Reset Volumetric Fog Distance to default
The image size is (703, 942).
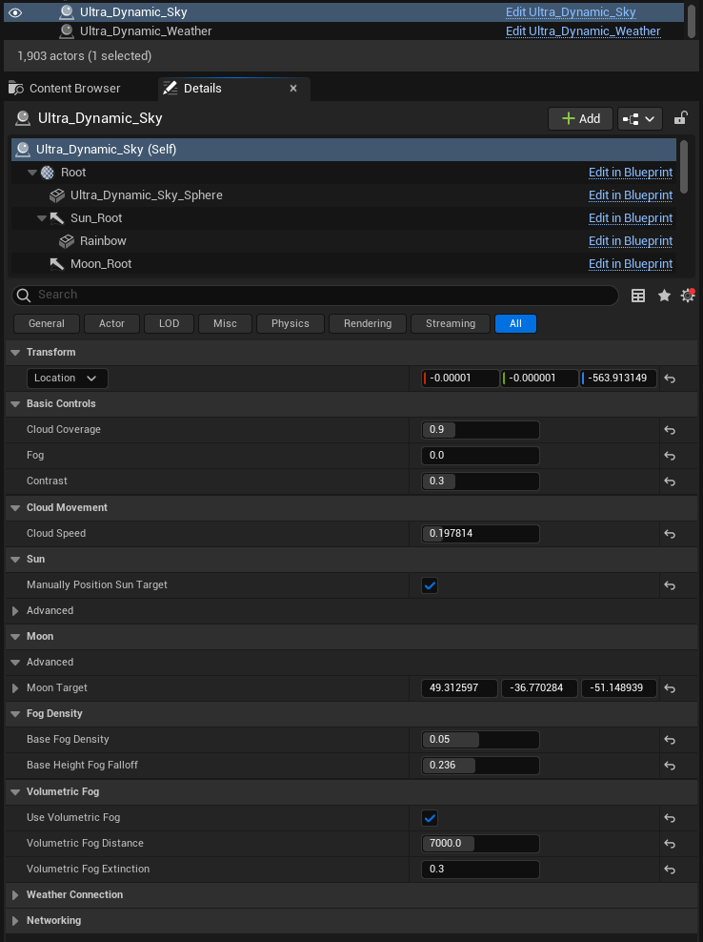(x=670, y=844)
